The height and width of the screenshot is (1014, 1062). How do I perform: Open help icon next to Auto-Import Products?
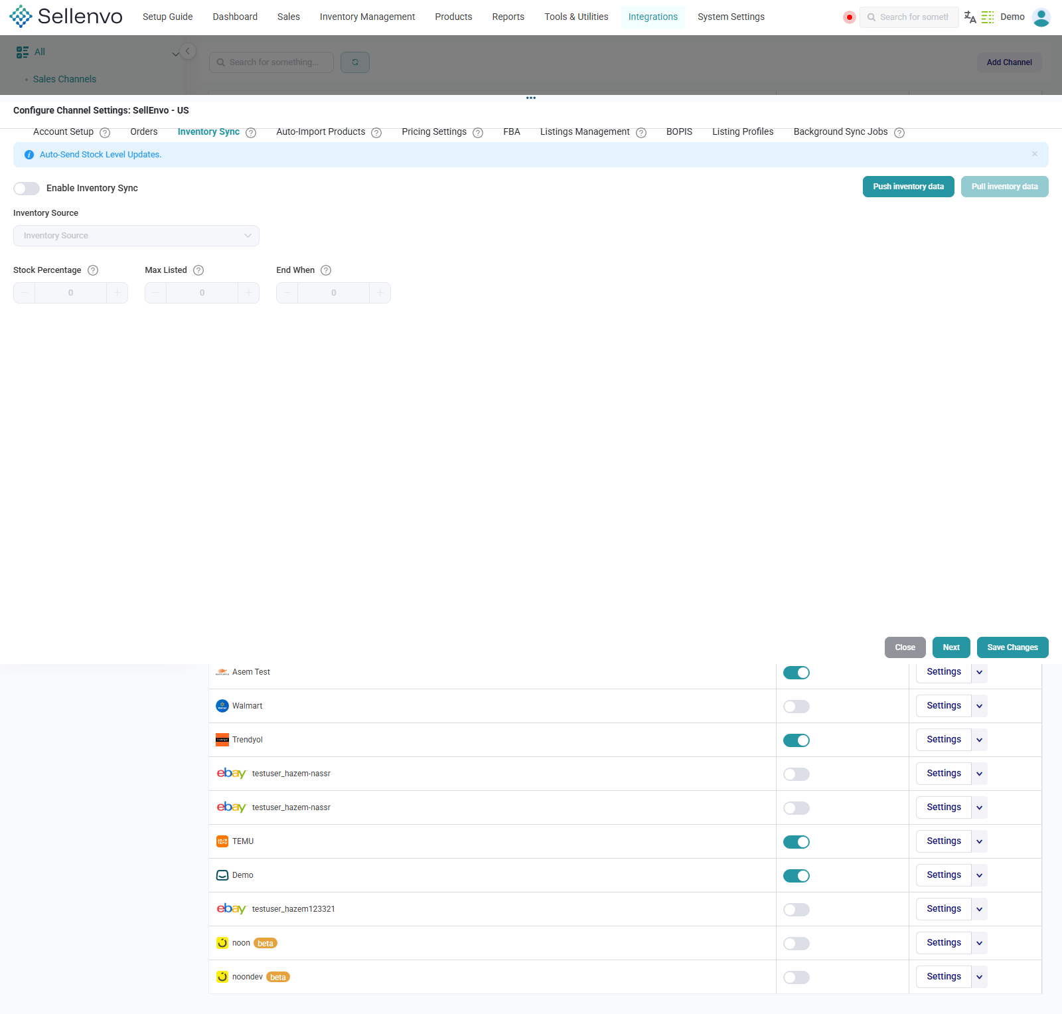tap(376, 133)
